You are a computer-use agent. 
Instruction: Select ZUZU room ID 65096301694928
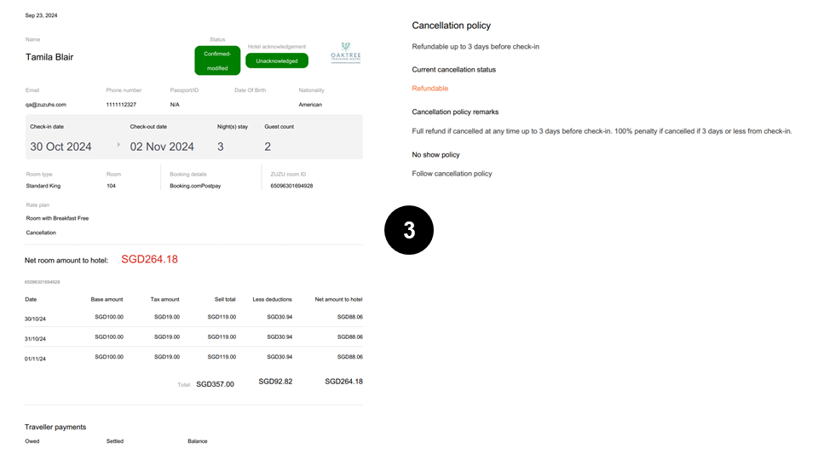pyautogui.click(x=291, y=186)
